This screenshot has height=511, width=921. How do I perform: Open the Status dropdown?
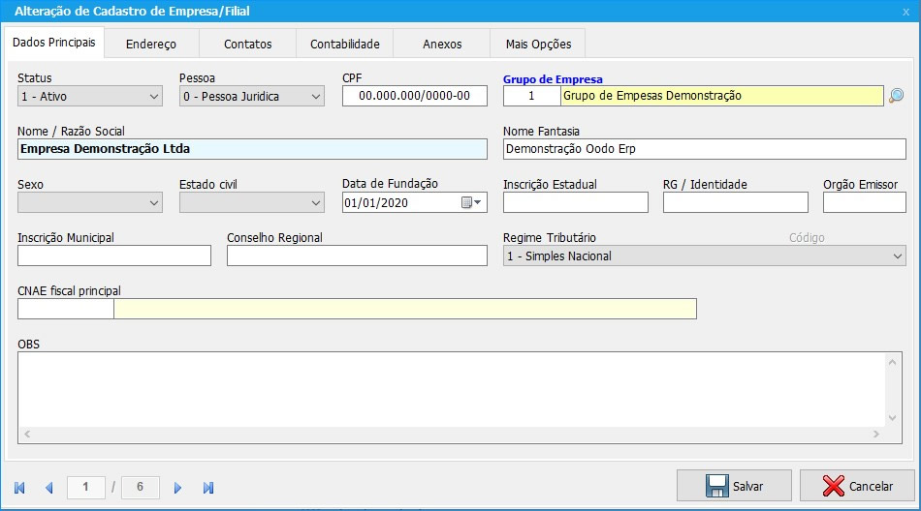90,96
